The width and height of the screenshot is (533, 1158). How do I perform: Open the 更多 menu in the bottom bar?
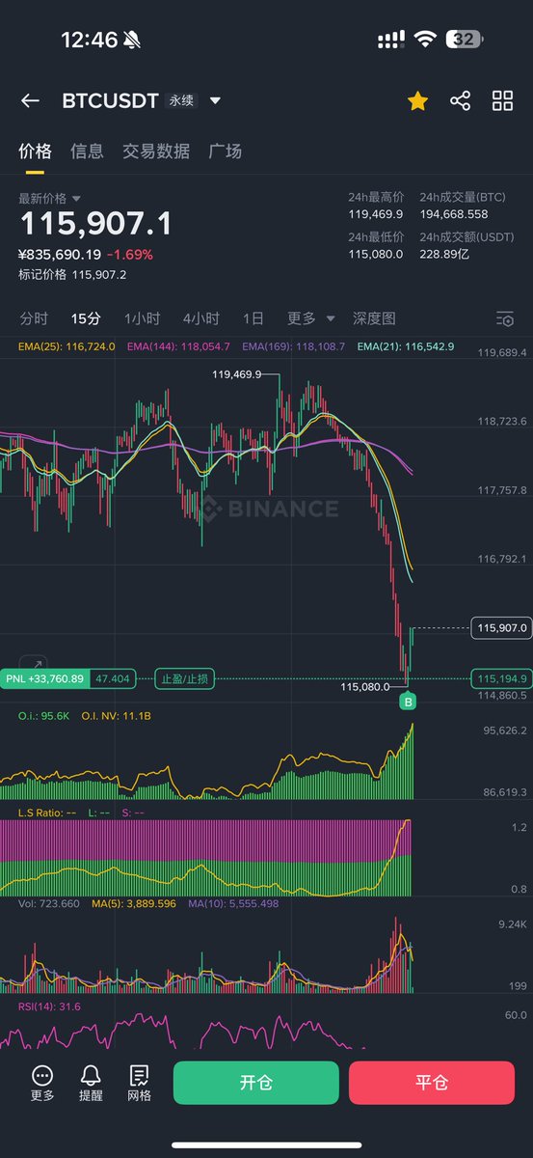click(x=42, y=1083)
